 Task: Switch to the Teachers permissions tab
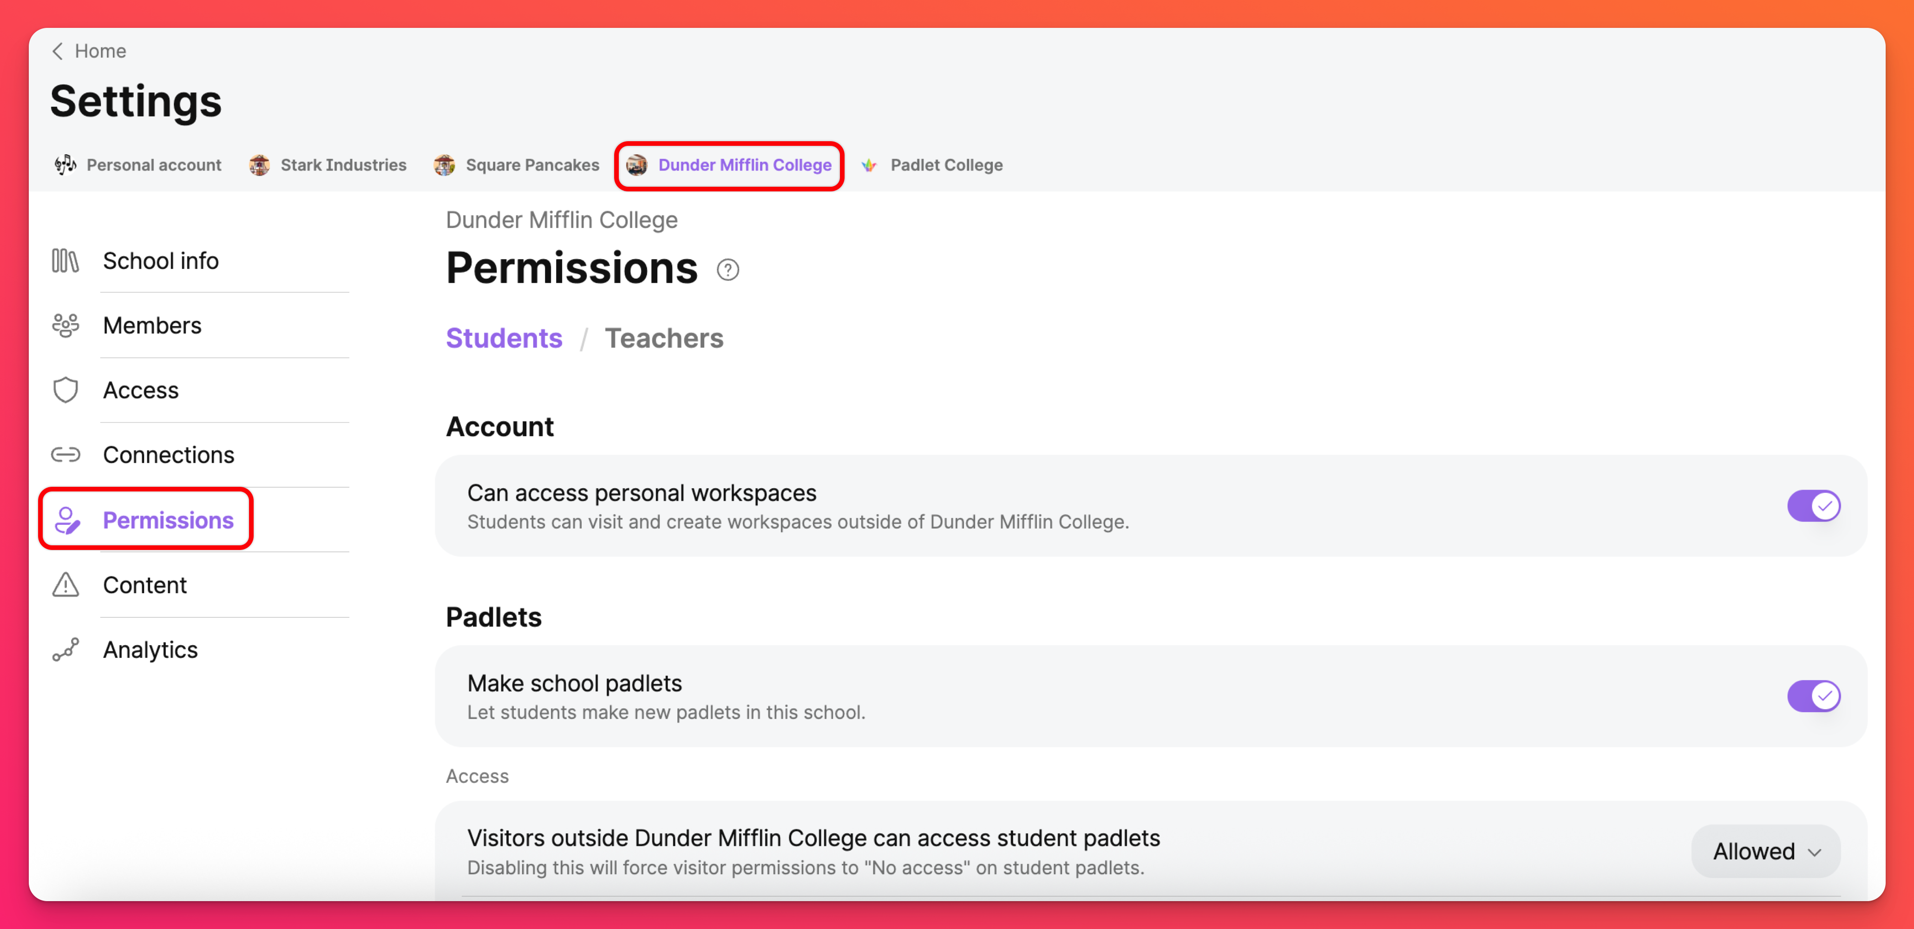pyautogui.click(x=663, y=338)
